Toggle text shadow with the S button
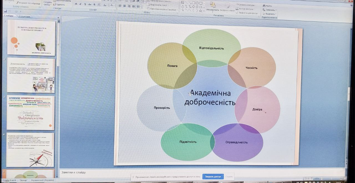The height and width of the screenshot is (183, 355). point(94,4)
